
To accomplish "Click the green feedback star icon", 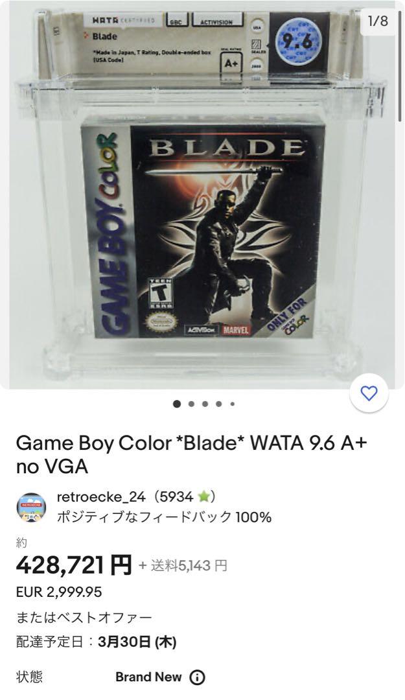I will pyautogui.click(x=204, y=496).
